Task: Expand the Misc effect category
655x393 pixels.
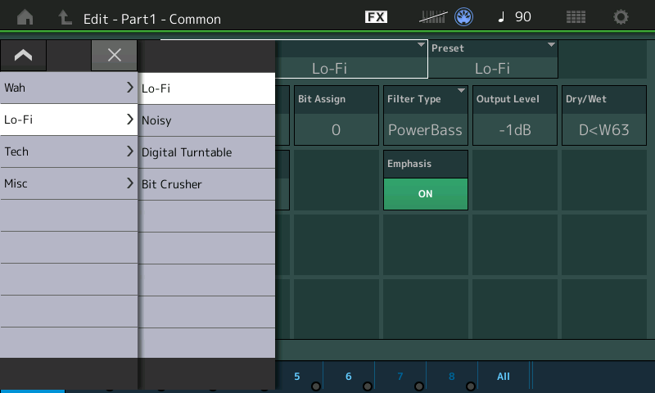Action: click(69, 183)
